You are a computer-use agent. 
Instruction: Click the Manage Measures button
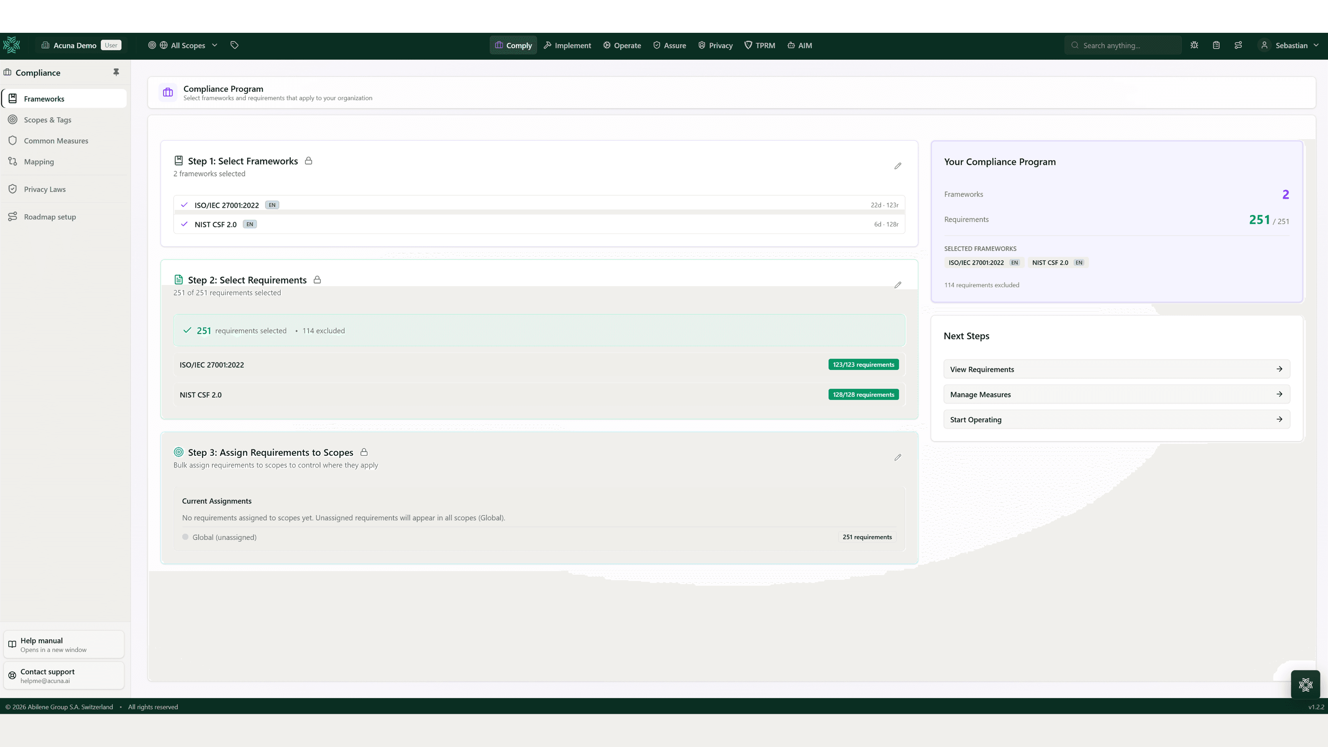1117,394
